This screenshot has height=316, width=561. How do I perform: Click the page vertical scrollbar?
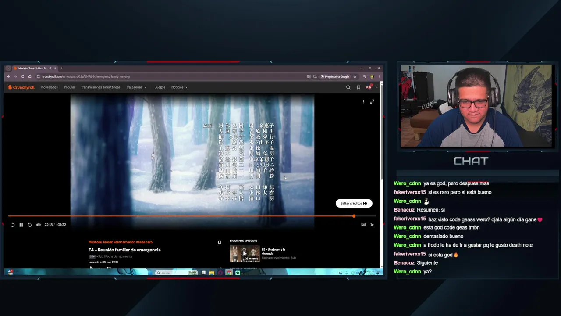(382, 132)
